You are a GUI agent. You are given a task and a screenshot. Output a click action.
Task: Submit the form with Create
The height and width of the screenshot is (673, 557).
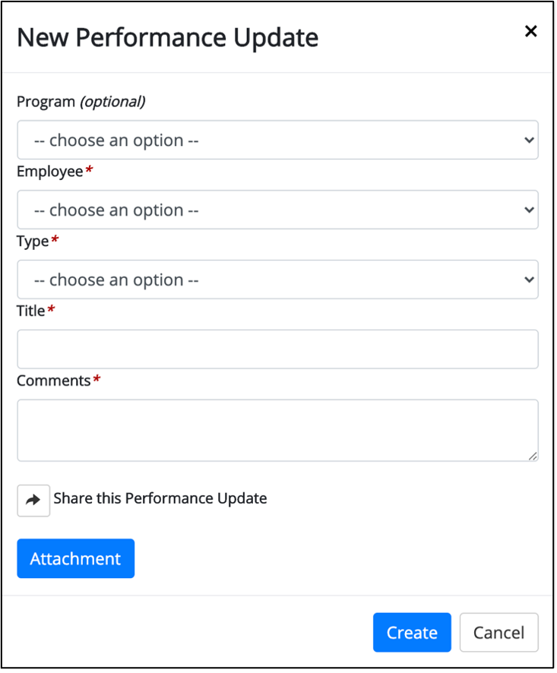pos(412,632)
